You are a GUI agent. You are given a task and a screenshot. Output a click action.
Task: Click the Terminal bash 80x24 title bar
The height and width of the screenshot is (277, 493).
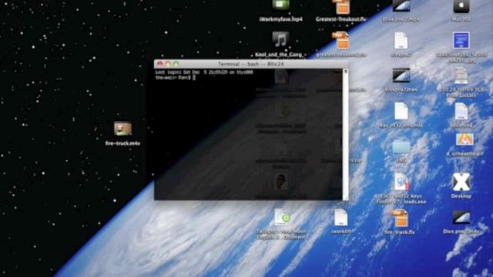point(251,64)
